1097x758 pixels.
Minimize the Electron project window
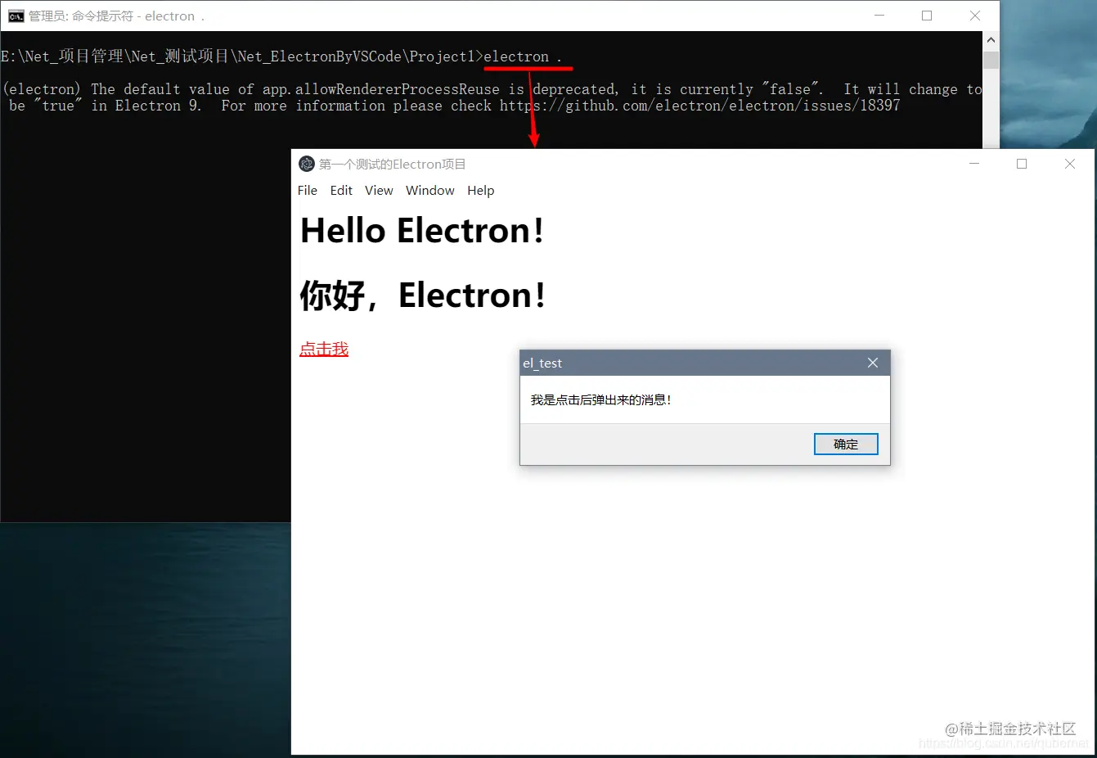974,164
